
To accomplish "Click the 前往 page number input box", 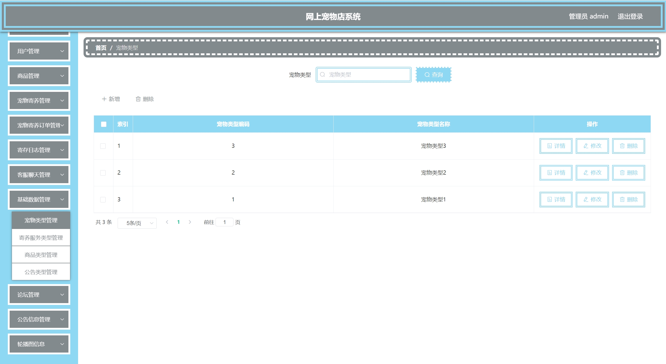I will click(x=224, y=222).
